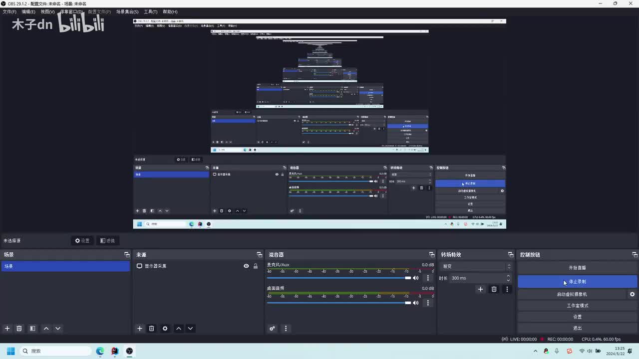The width and height of the screenshot is (639, 359).
Task: Open scene filters icon in the 场景 panel
Action: [x=32, y=329]
